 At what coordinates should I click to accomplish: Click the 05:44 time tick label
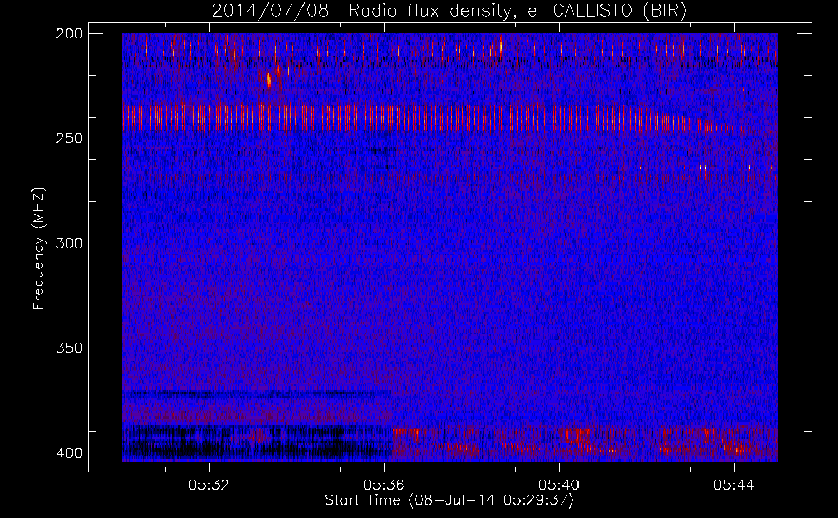coord(734,485)
